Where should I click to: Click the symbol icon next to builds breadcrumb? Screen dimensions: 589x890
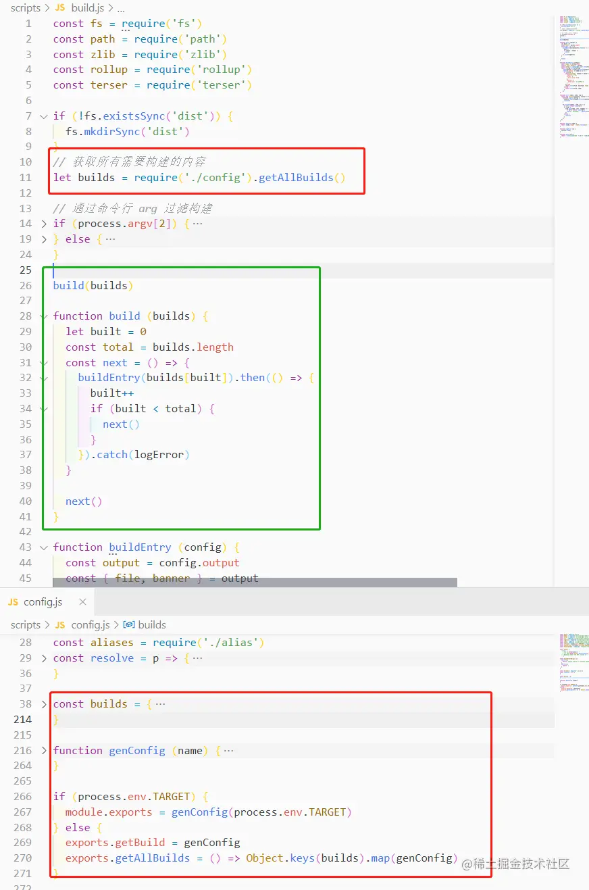(129, 624)
